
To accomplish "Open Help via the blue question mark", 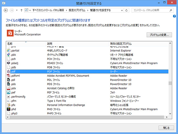I will tap(175, 16).
